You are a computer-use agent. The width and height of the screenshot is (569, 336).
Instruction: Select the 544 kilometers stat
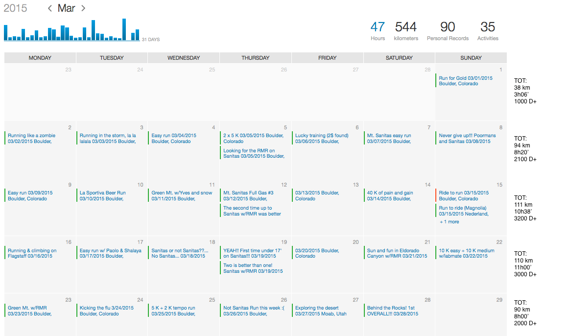click(x=406, y=30)
